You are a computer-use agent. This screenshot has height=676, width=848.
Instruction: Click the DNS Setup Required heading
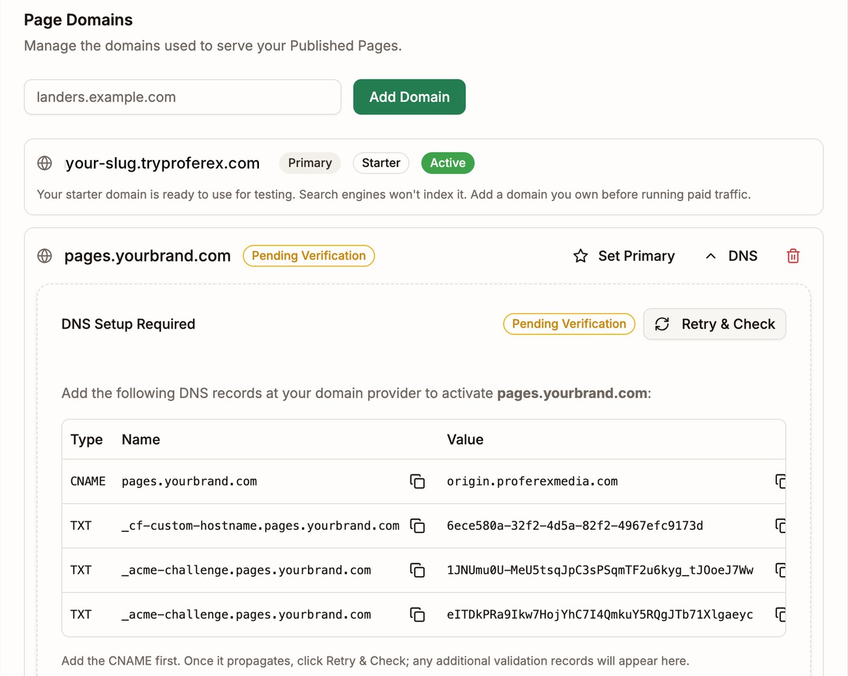[128, 324]
